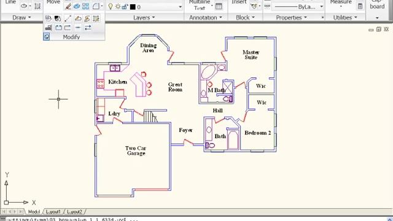Open the Multiline Text flyout arrow

click(x=212, y=6)
